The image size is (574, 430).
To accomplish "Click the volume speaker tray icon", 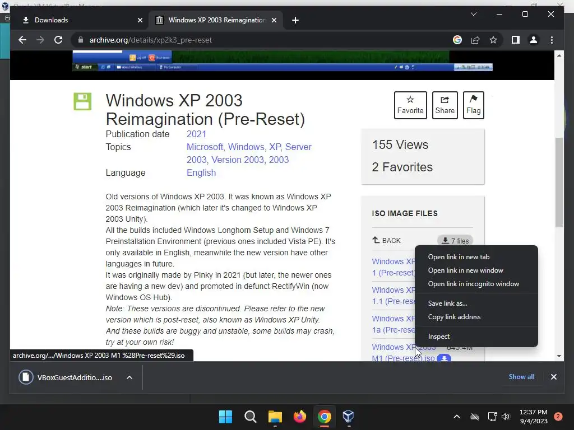I will pos(506,417).
